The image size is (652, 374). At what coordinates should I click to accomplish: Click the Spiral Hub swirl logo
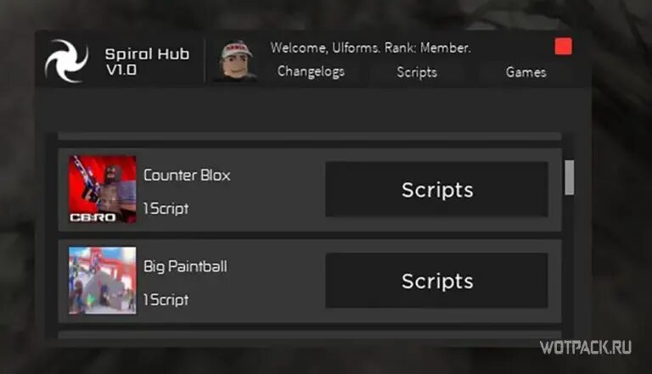(x=66, y=61)
